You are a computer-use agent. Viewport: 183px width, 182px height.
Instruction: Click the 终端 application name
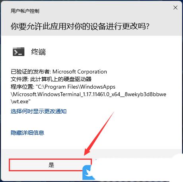point(39,52)
